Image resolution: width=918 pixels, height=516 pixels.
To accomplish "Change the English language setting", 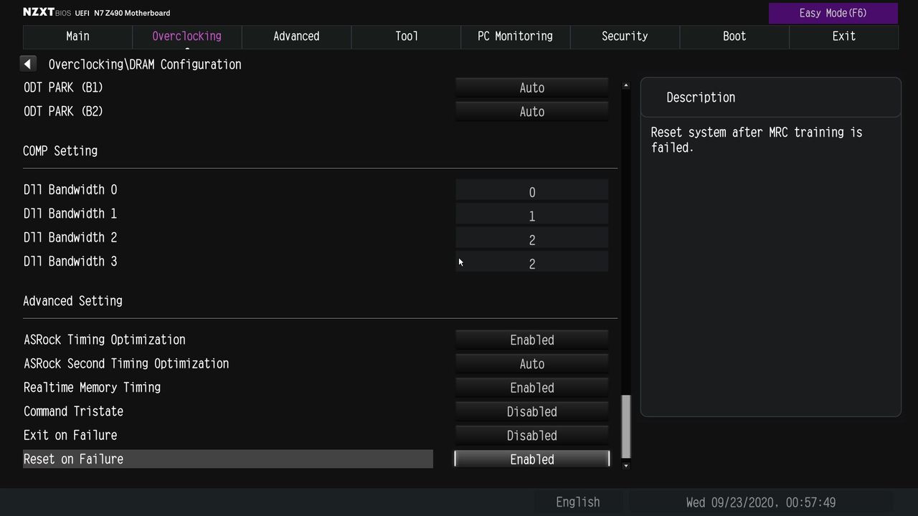I will (578, 502).
